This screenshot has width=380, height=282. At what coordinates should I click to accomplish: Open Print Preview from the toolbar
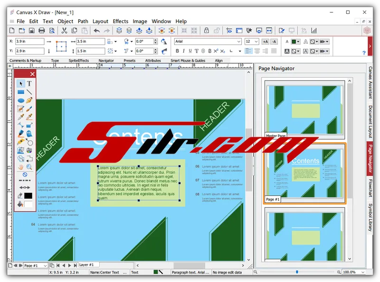point(52,31)
